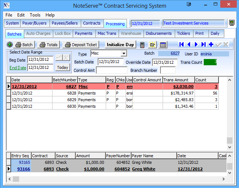The width and height of the screenshot is (239, 188).
Task: Go to previous record arrow
Action: 189,44
